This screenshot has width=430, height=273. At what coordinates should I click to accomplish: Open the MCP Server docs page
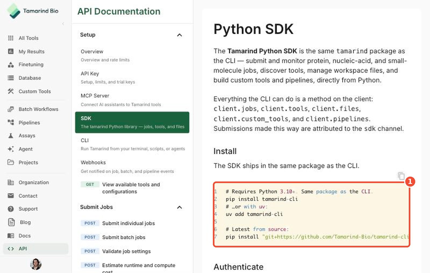click(x=132, y=100)
